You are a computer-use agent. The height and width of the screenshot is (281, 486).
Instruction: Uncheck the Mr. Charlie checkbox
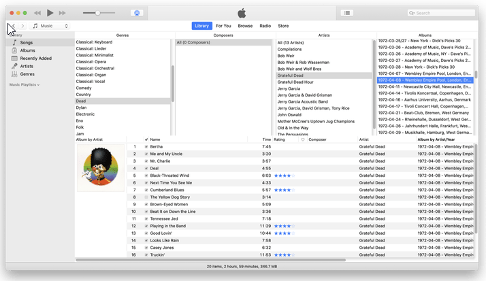pyautogui.click(x=146, y=161)
